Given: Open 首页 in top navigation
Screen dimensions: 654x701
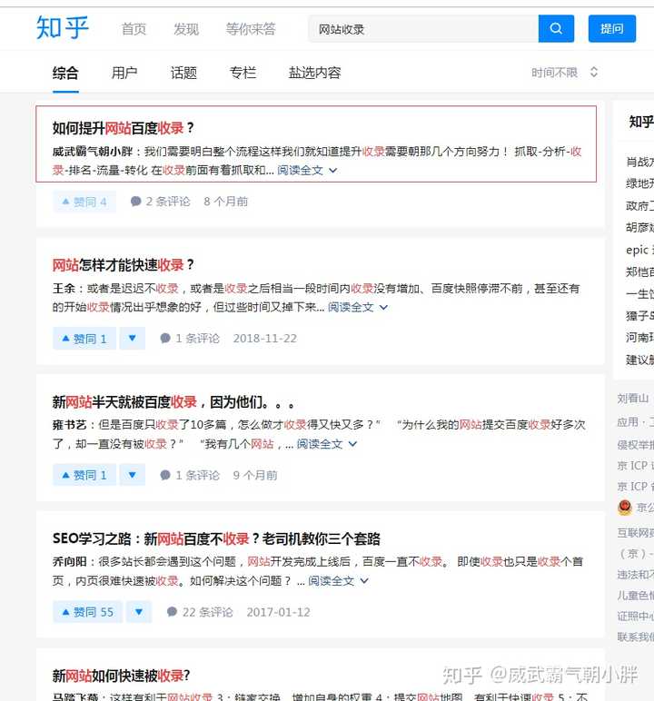Looking at the screenshot, I should 134,29.
